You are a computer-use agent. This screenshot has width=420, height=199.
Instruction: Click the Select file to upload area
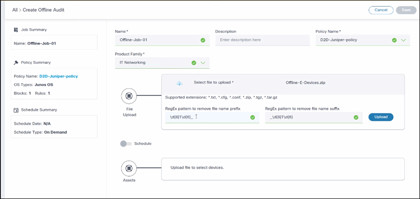click(x=213, y=82)
